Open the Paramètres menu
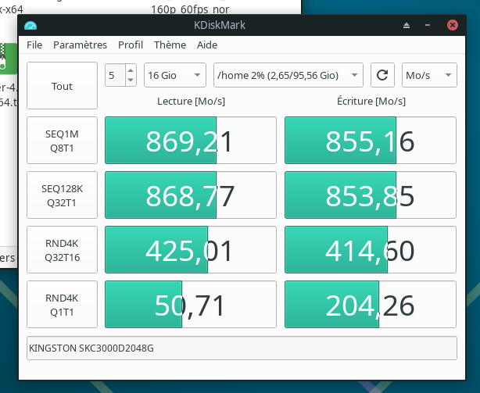 click(80, 45)
